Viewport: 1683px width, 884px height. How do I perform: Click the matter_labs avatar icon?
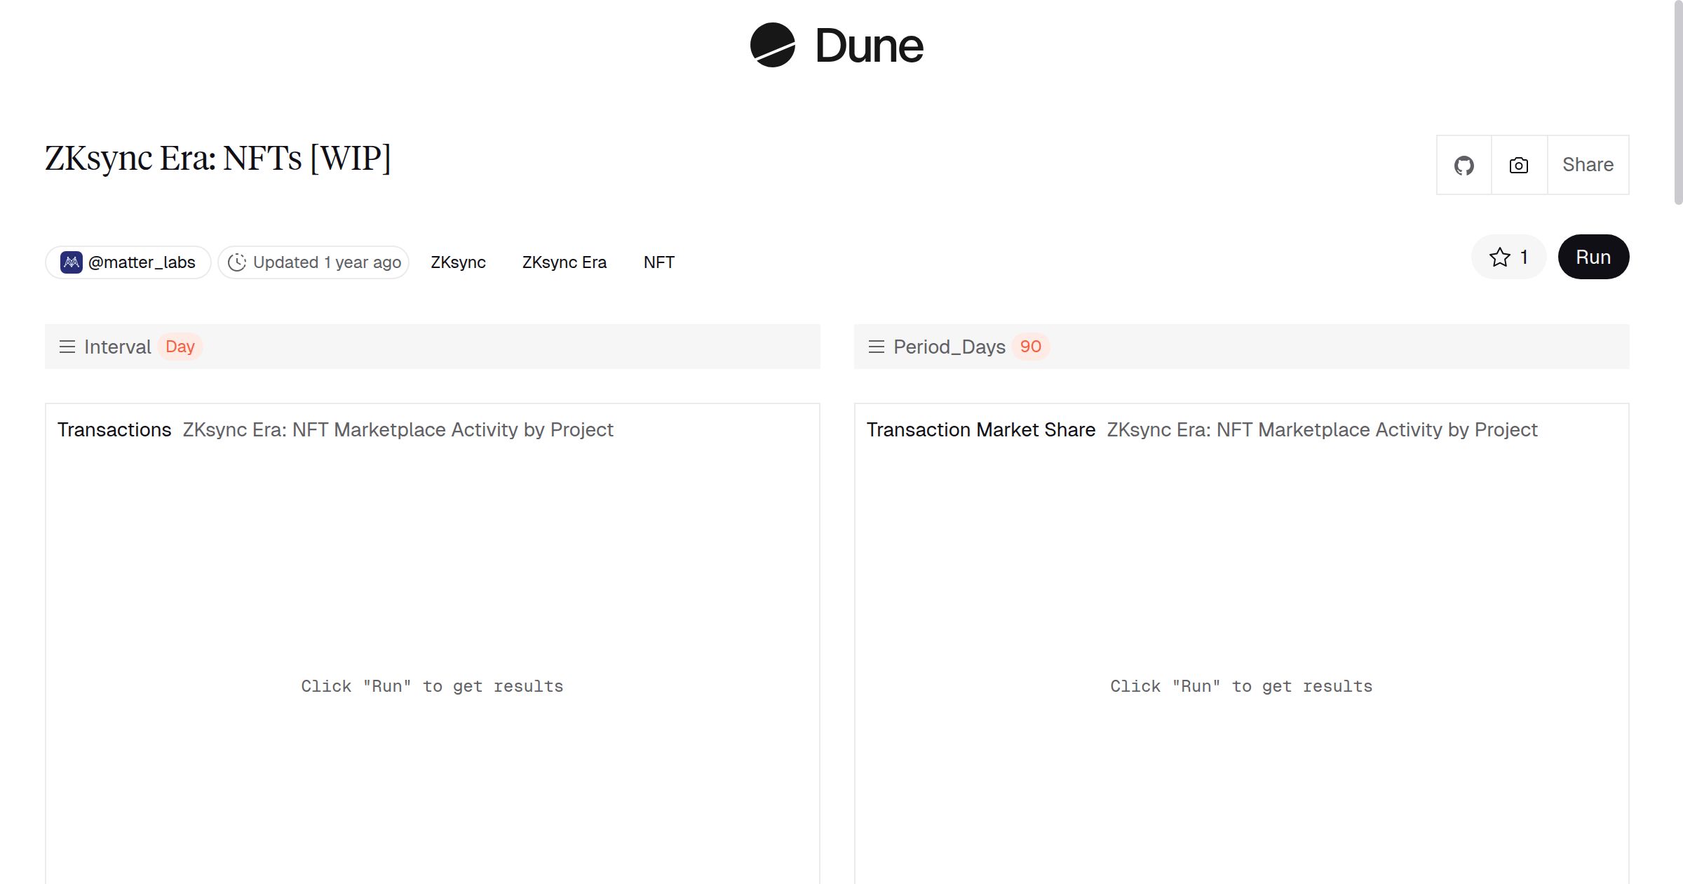click(x=72, y=262)
